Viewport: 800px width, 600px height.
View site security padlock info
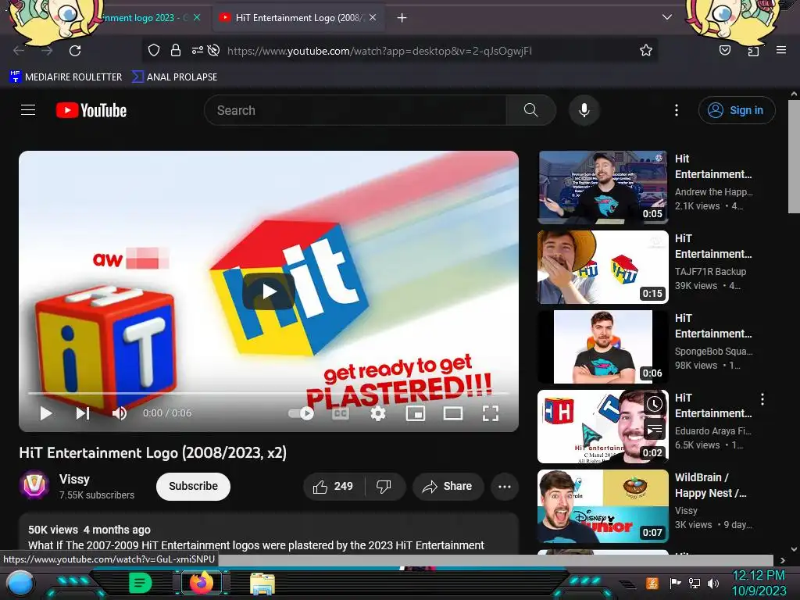tap(176, 50)
